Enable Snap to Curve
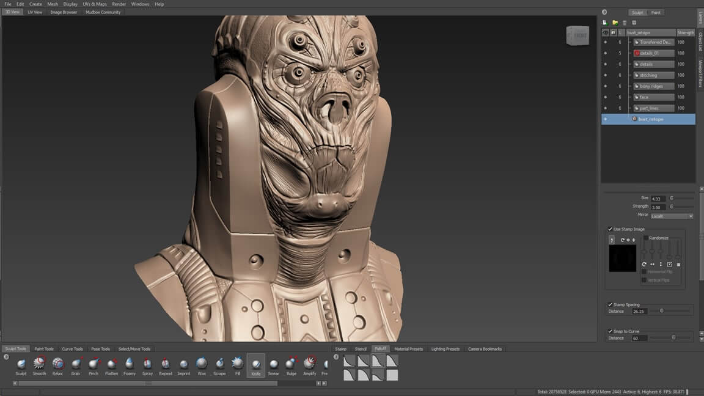This screenshot has height=396, width=704. (609, 331)
